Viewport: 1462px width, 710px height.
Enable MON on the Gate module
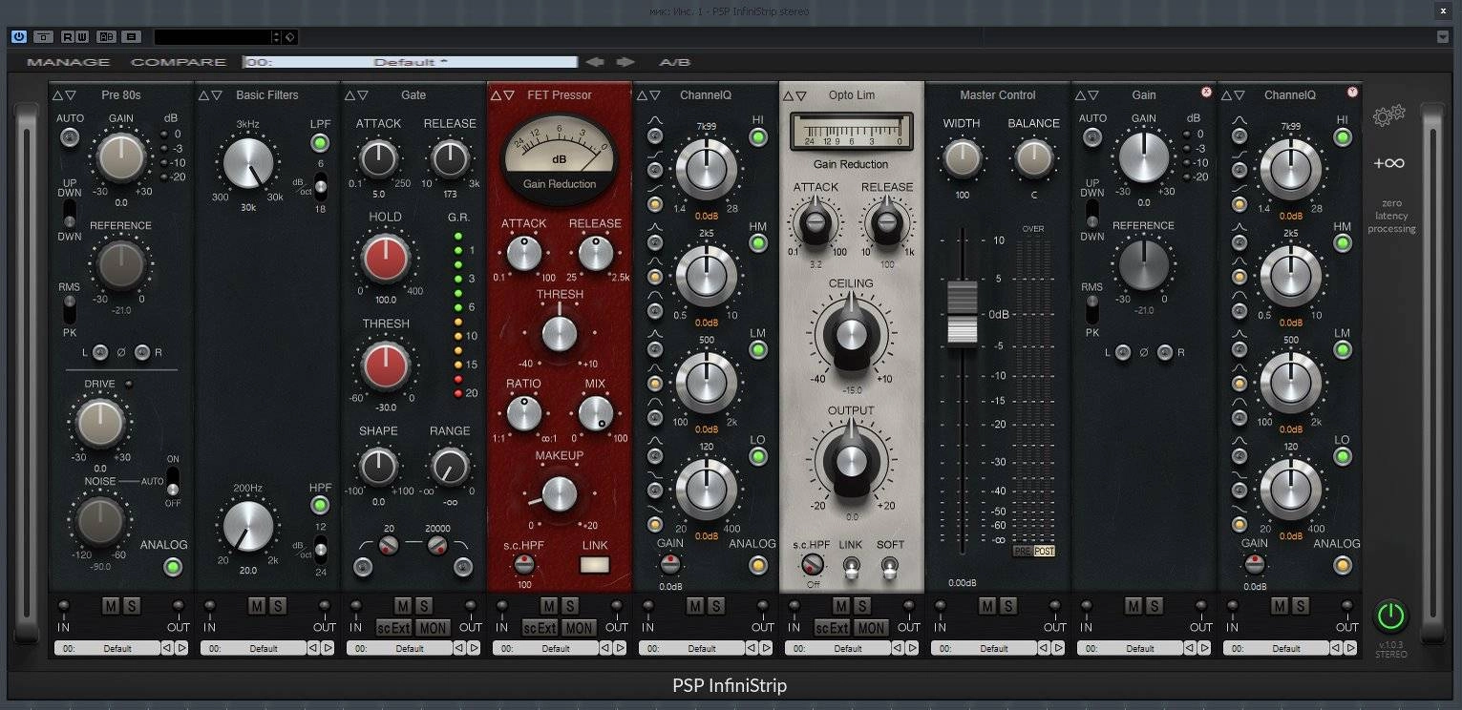click(433, 628)
